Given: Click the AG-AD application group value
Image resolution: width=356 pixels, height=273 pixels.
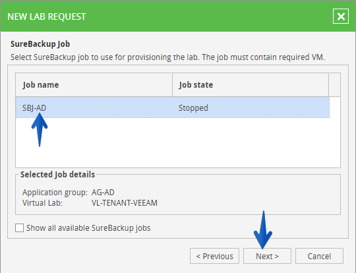Looking at the screenshot, I should point(103,193).
